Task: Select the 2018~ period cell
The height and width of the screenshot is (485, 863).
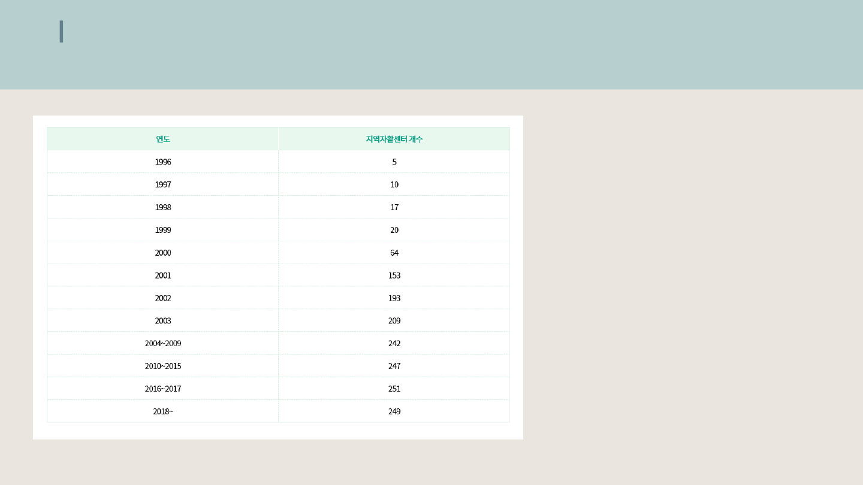Action: tap(163, 411)
